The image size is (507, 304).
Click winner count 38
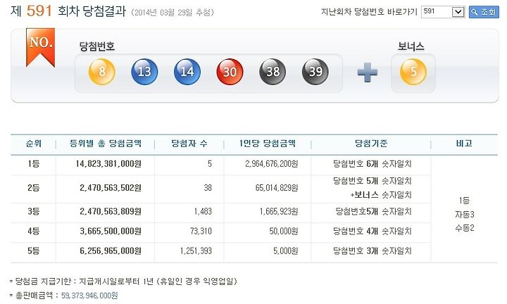click(x=208, y=188)
